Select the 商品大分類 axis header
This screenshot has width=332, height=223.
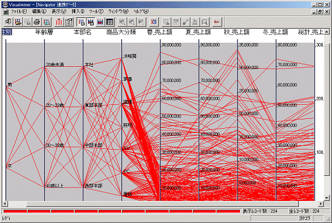(121, 32)
